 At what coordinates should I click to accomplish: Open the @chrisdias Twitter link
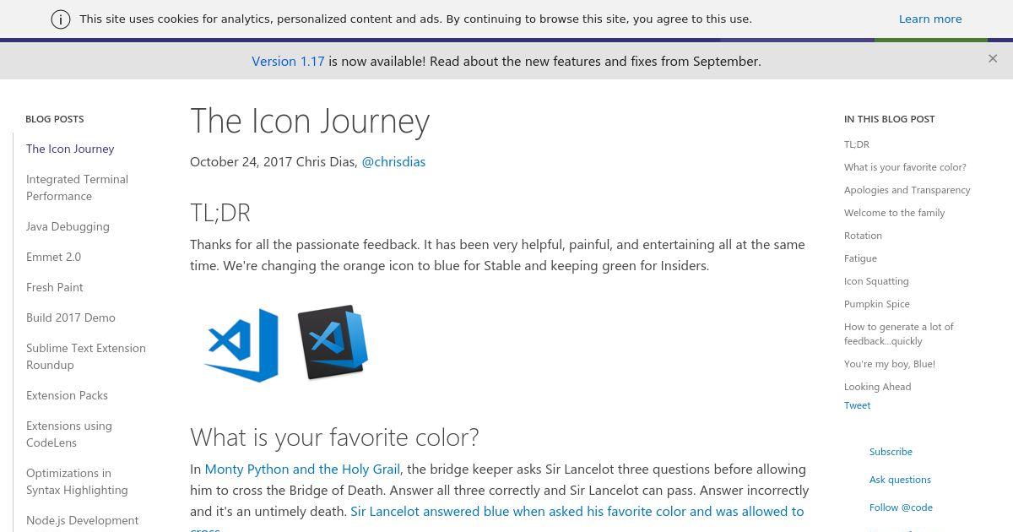pos(393,161)
